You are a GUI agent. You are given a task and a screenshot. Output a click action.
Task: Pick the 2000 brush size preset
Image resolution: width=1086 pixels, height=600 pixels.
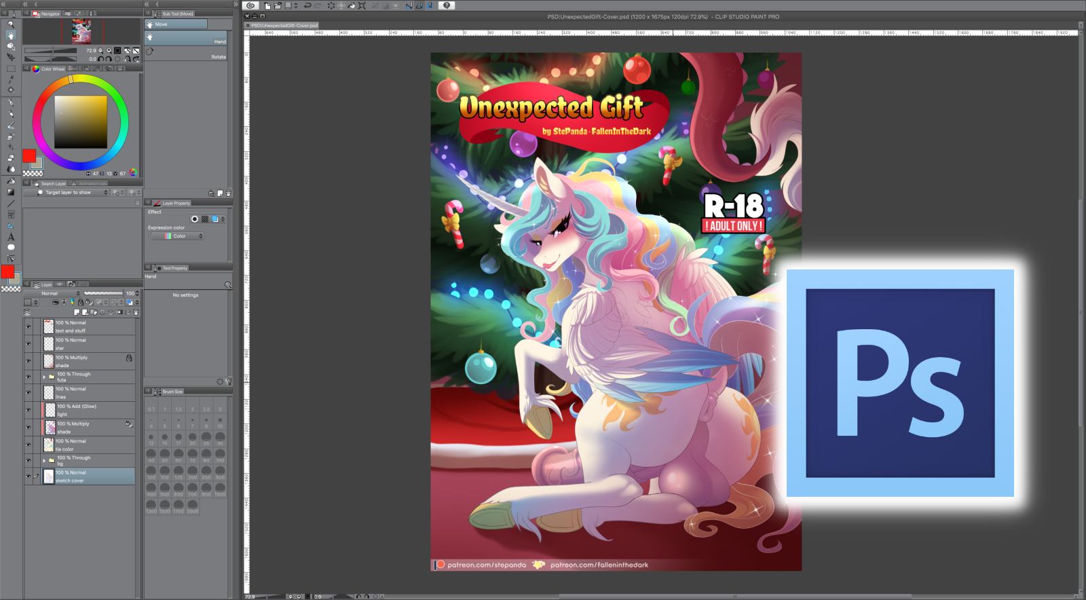[x=193, y=506]
